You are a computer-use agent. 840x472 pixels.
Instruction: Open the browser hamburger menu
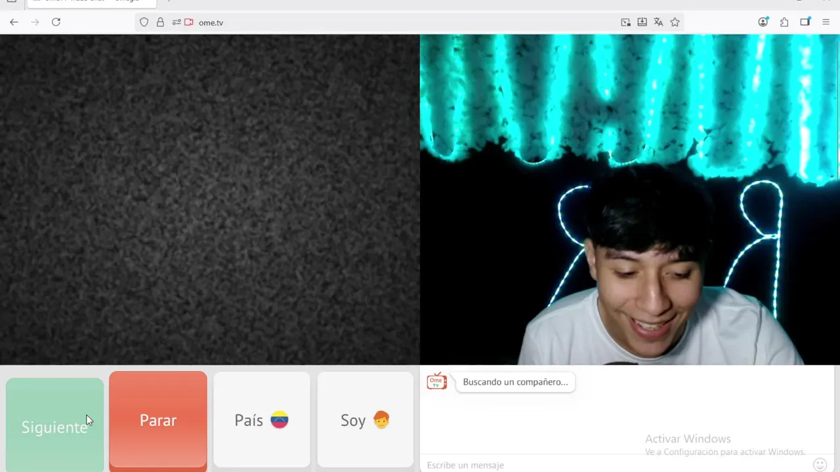pos(826,22)
